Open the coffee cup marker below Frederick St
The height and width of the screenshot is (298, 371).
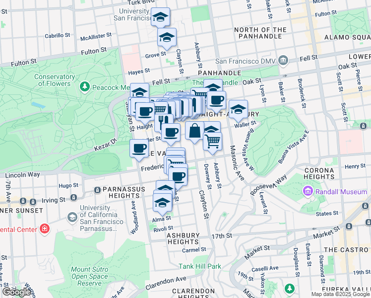click(x=178, y=177)
